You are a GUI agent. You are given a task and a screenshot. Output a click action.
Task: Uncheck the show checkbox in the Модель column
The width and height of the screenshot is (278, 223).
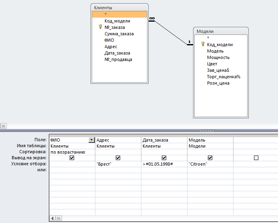(x=210, y=158)
